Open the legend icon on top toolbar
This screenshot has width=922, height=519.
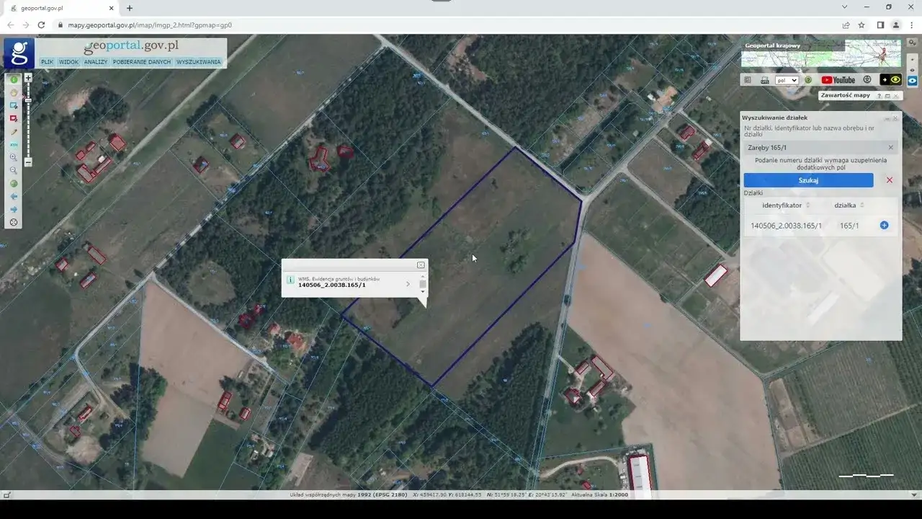tap(747, 79)
